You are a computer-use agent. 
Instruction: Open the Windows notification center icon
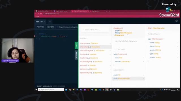point(178,90)
